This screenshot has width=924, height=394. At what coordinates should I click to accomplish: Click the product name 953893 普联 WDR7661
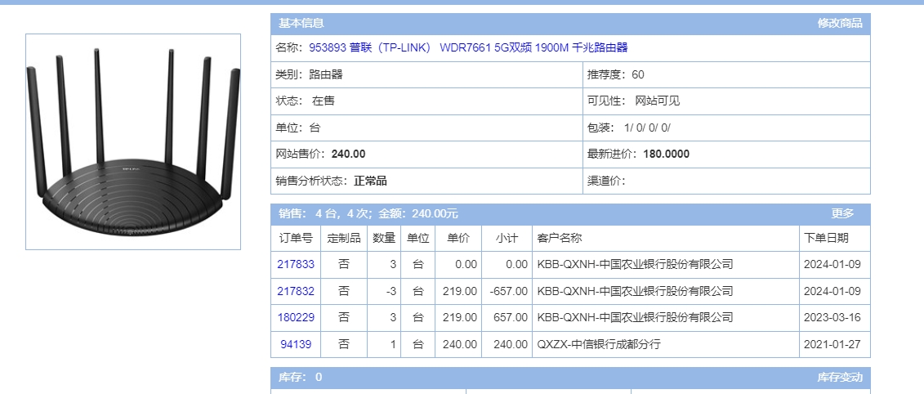coord(468,47)
